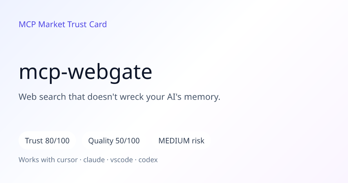The image size is (348, 183).
Task: Open the MEDIUM risk badge
Action: click(181, 141)
